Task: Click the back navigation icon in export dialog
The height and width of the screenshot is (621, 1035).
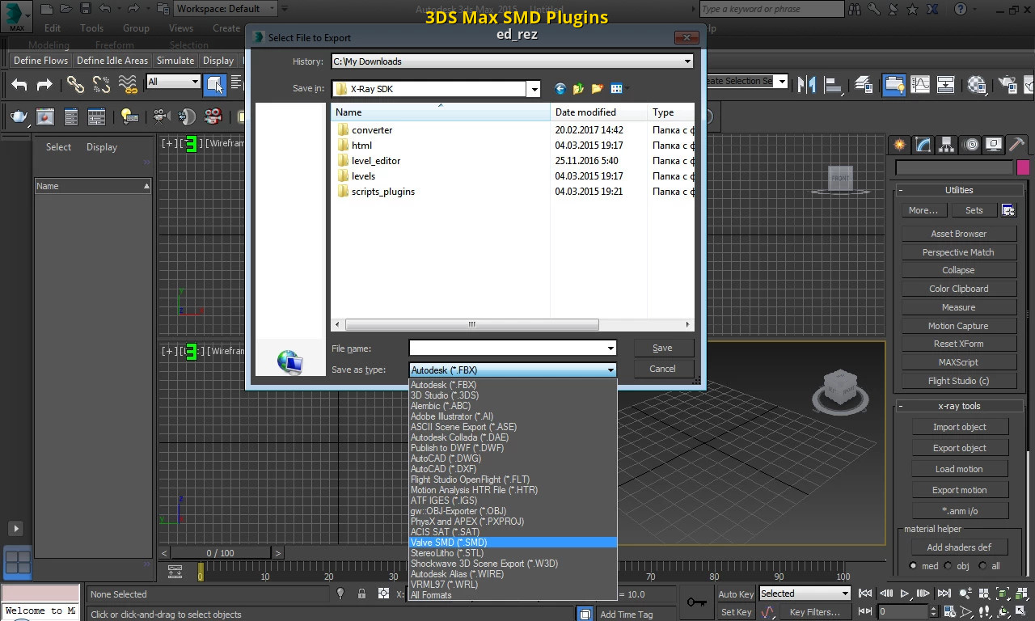Action: 560,89
